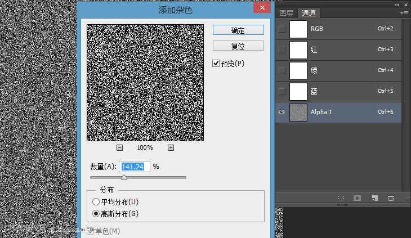Click the noise amount slider handle
This screenshot has height=238, width=411.
click(124, 177)
